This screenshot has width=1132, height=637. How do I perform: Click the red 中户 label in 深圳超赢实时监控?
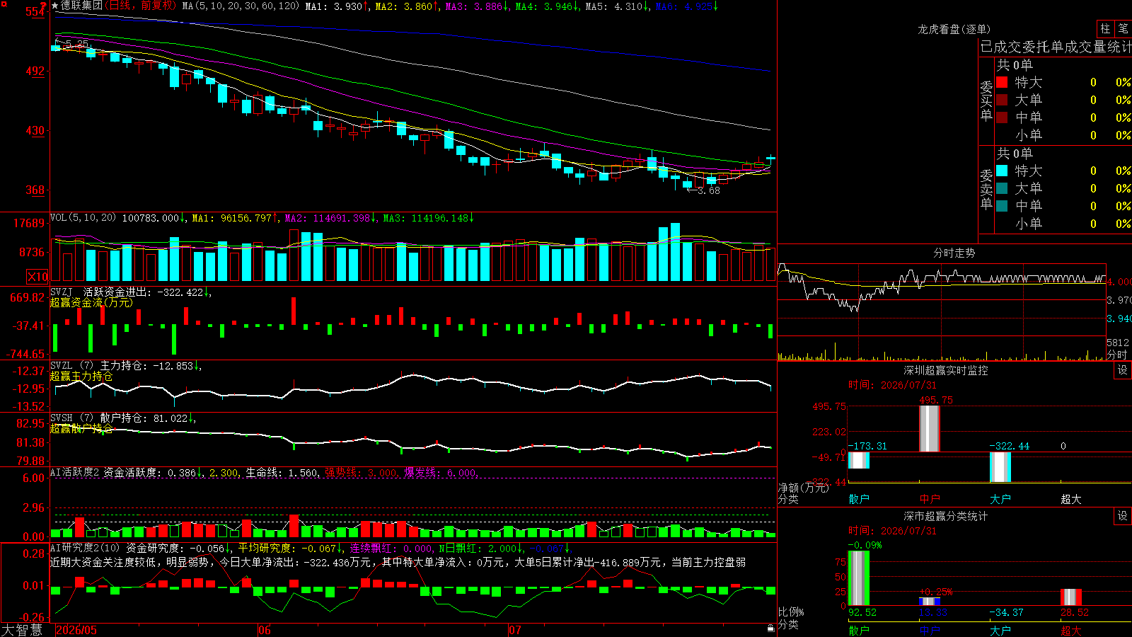[930, 499]
